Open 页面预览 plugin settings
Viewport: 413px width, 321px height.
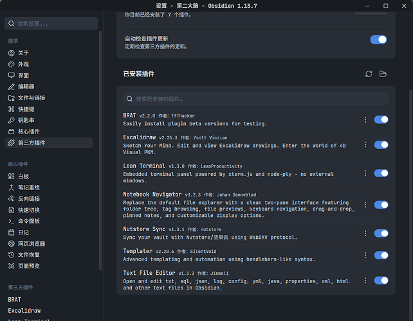(49, 266)
